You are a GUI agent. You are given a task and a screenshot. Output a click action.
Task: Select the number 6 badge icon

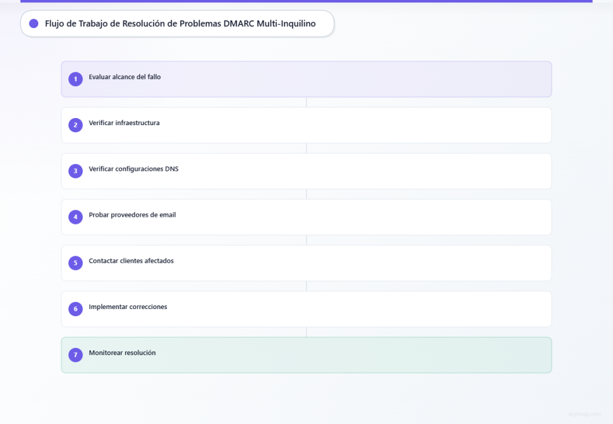pos(75,309)
